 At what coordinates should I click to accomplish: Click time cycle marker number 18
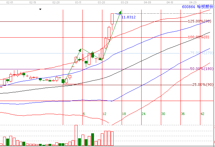(x=123, y=114)
